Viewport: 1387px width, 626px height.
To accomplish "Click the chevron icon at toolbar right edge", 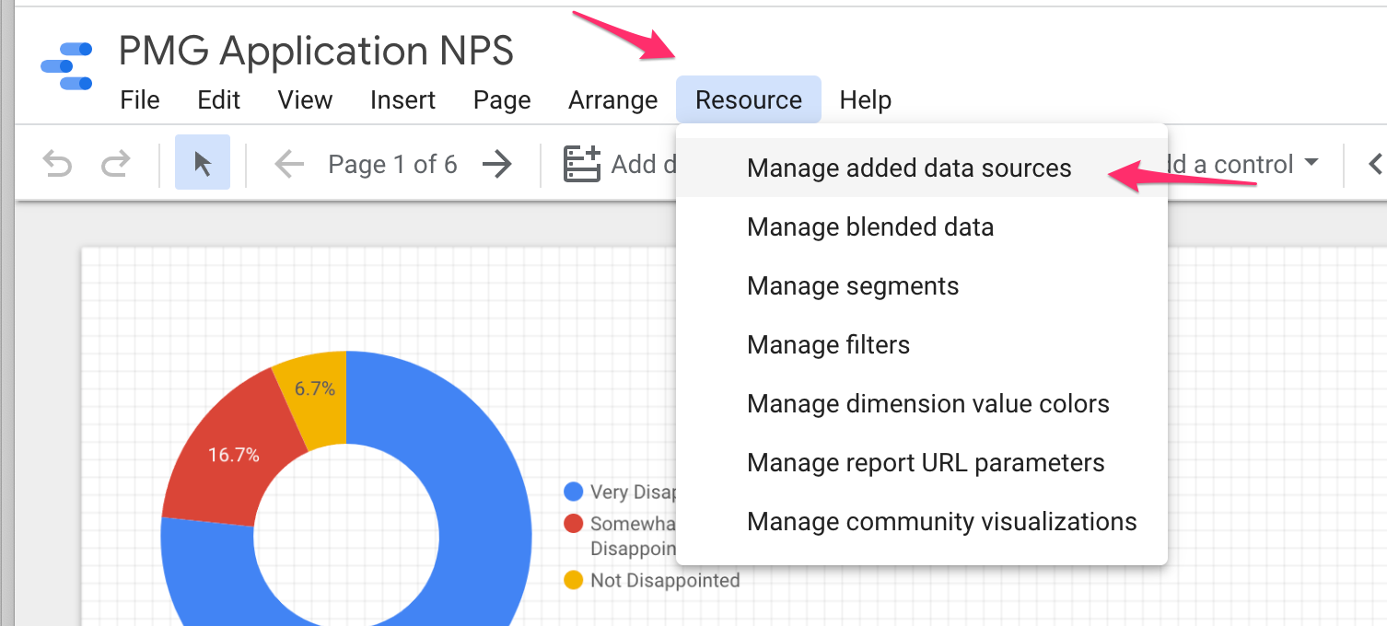I will point(1375,165).
